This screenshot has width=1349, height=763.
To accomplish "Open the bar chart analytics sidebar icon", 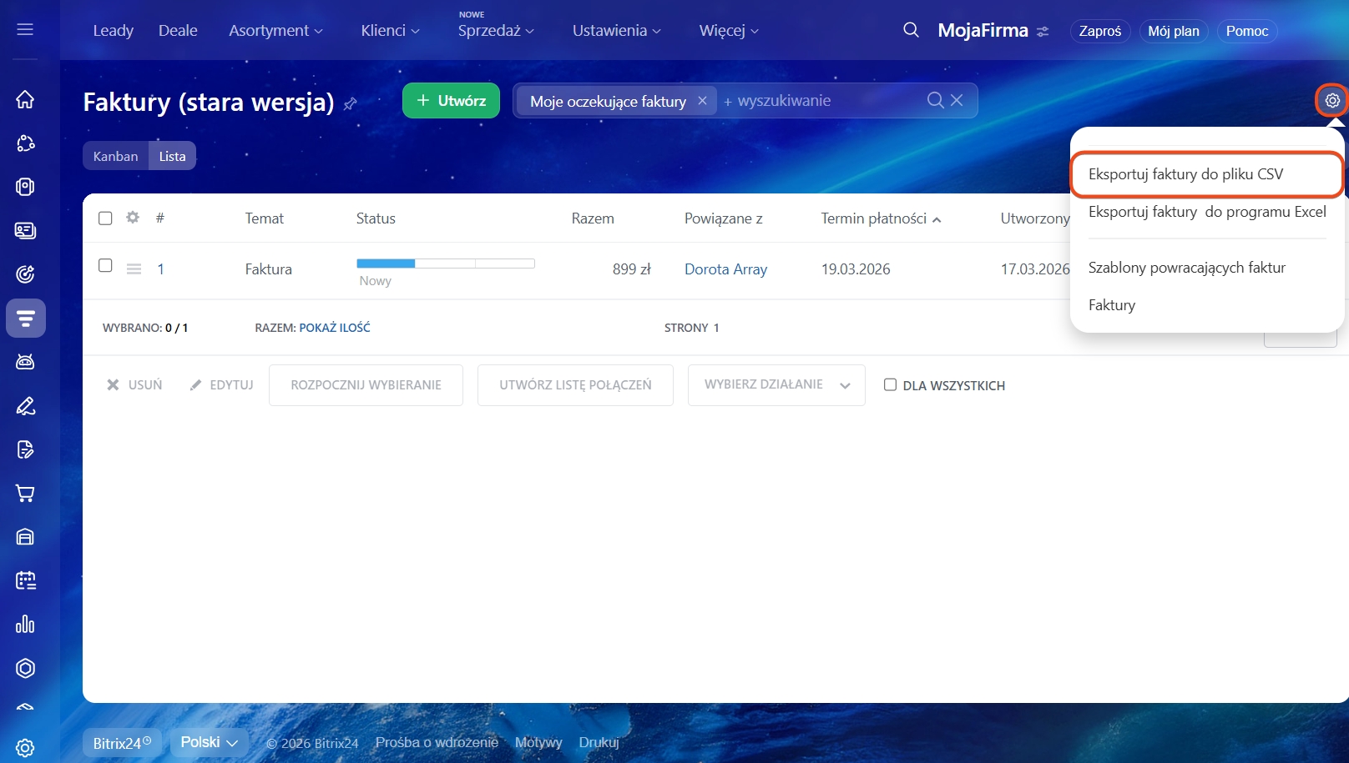I will click(x=25, y=624).
